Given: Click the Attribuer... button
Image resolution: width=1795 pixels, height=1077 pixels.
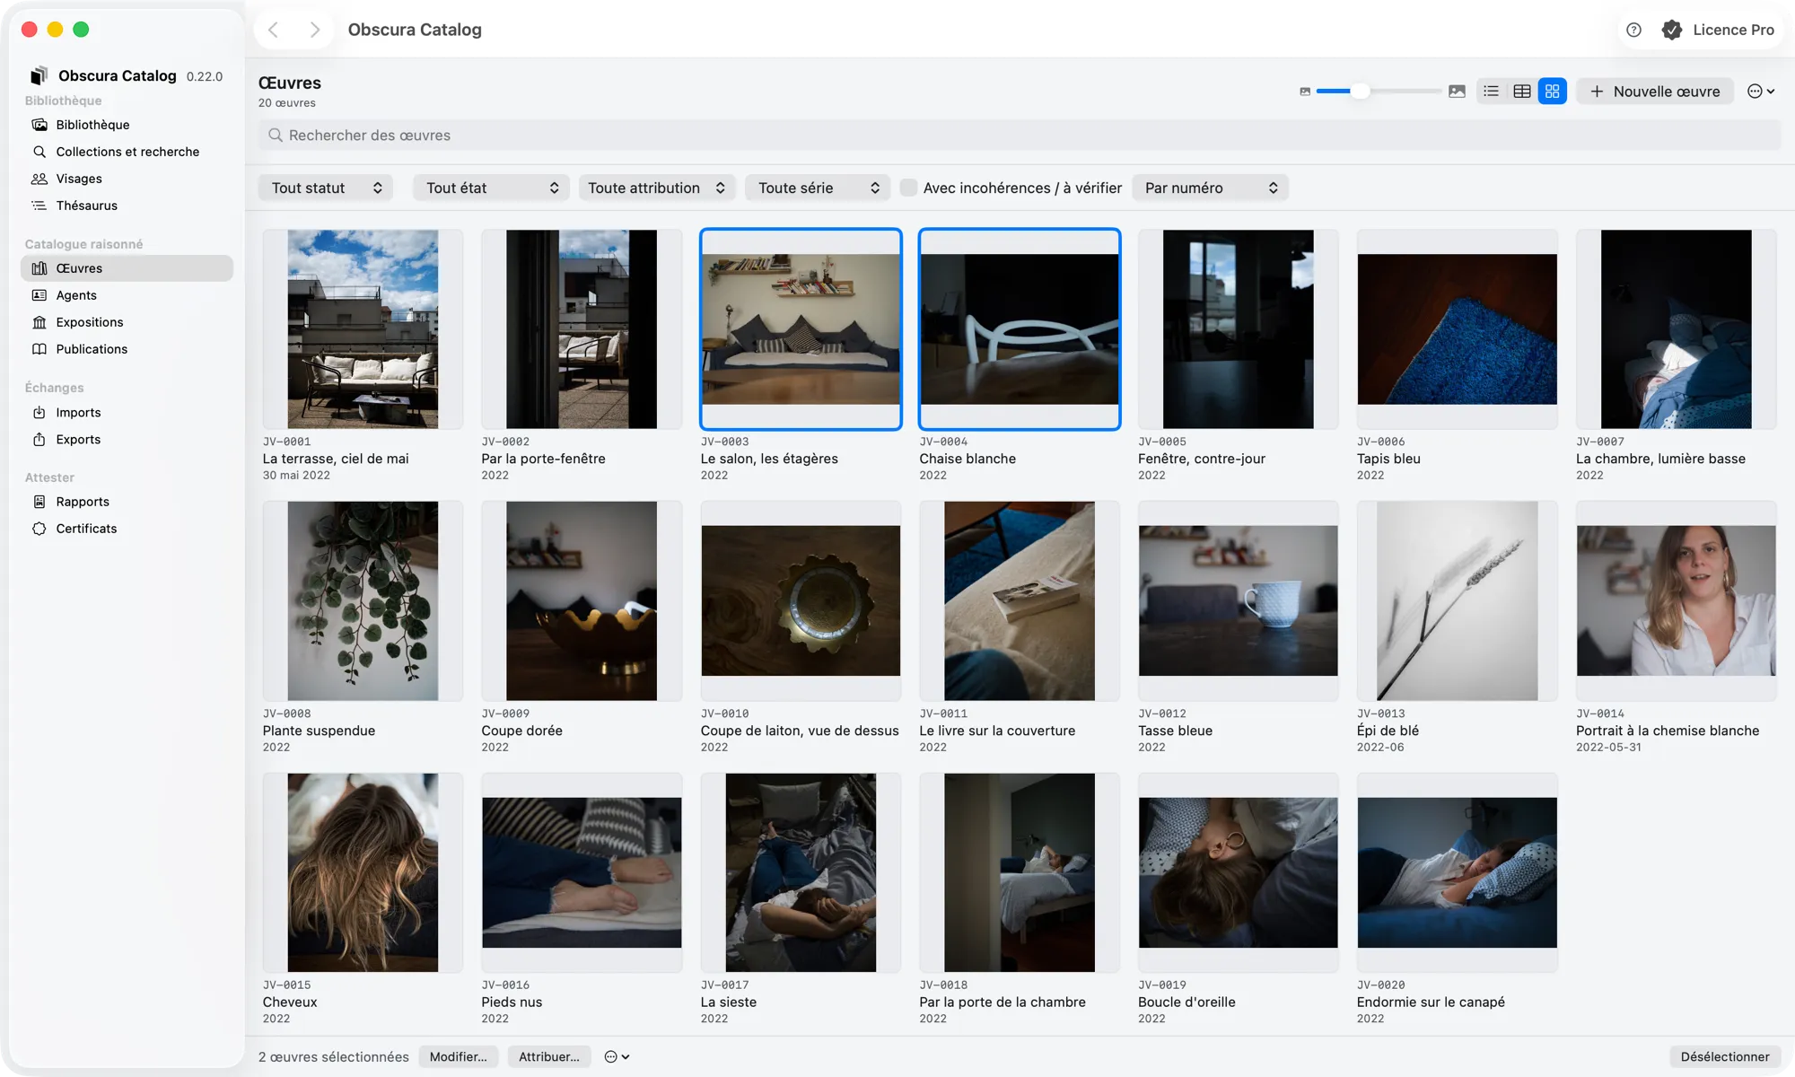Looking at the screenshot, I should coord(549,1056).
